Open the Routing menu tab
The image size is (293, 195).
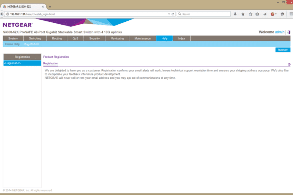(x=57, y=38)
